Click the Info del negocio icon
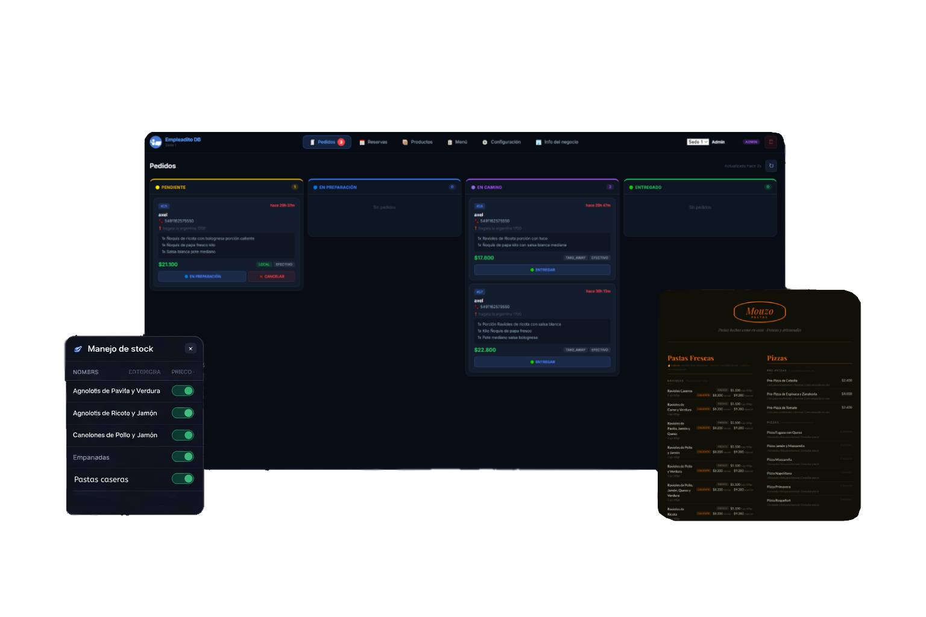 538,142
